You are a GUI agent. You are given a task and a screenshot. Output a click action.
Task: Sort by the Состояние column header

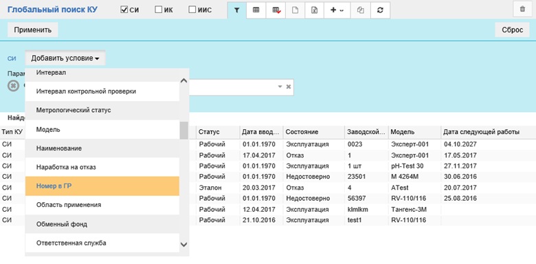pyautogui.click(x=314, y=132)
